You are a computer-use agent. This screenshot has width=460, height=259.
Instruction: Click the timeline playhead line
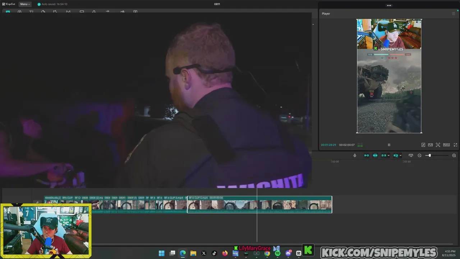coord(257,216)
